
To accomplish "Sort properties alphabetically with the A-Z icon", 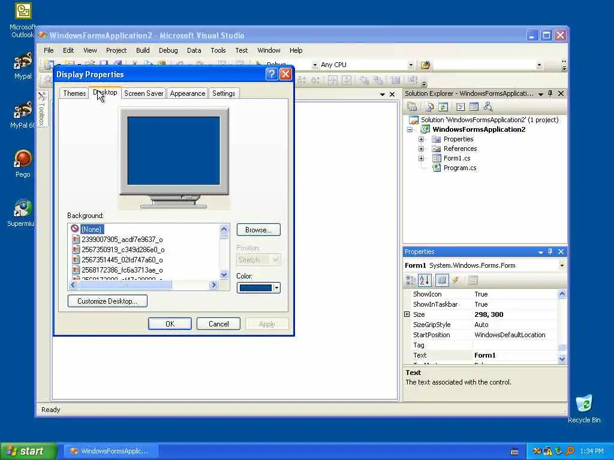I will [x=425, y=280].
